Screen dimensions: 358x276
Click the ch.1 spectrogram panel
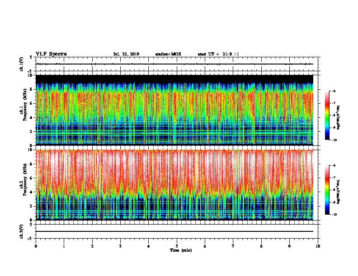pos(174,110)
